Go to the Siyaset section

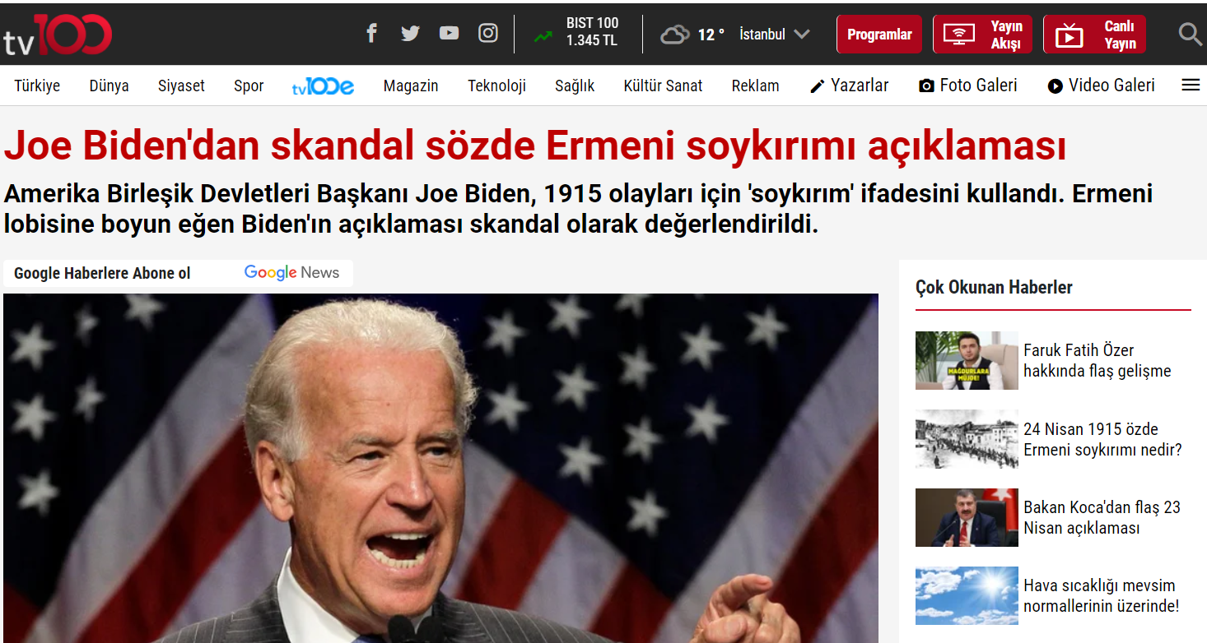coord(181,86)
